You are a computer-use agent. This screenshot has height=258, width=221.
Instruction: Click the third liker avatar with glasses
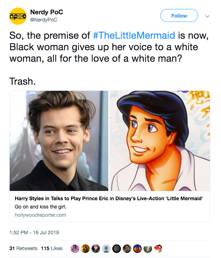(x=96, y=248)
